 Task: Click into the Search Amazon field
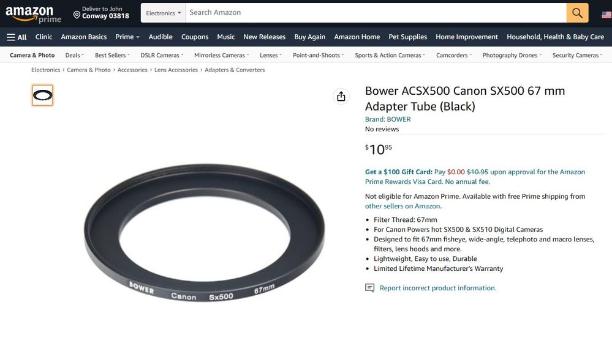tap(376, 13)
